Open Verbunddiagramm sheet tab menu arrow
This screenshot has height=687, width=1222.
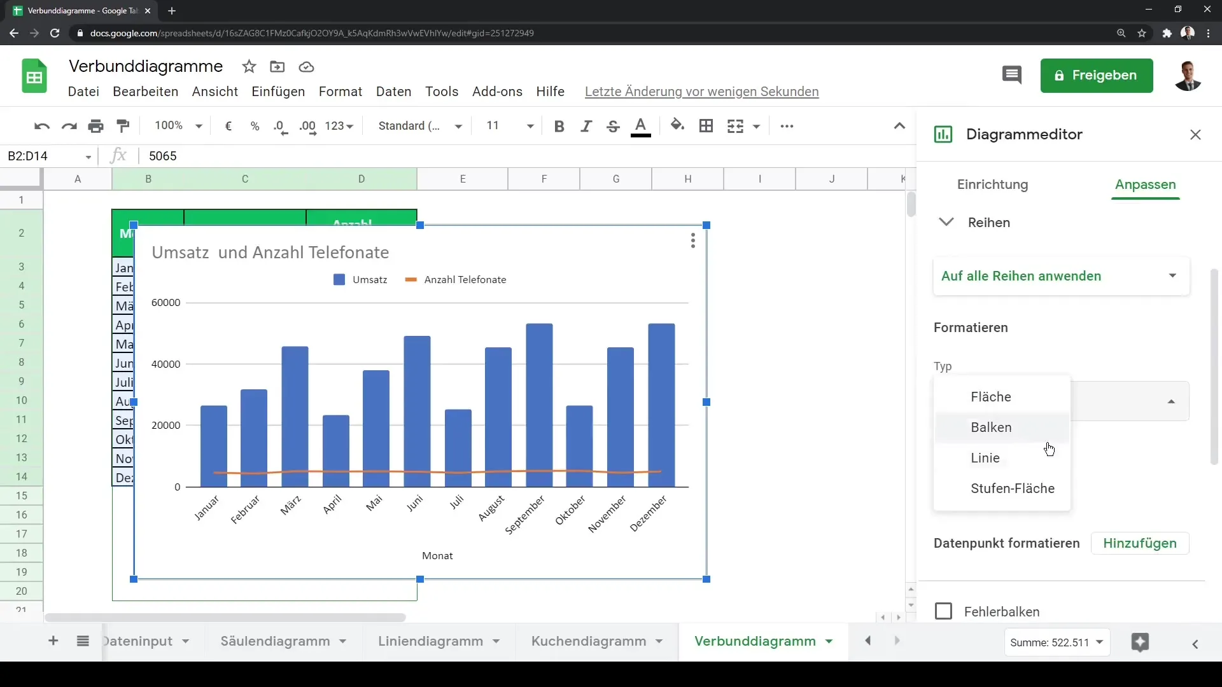[x=829, y=641]
